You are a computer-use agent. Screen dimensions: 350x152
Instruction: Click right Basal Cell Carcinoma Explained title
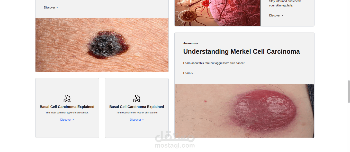click(137, 107)
